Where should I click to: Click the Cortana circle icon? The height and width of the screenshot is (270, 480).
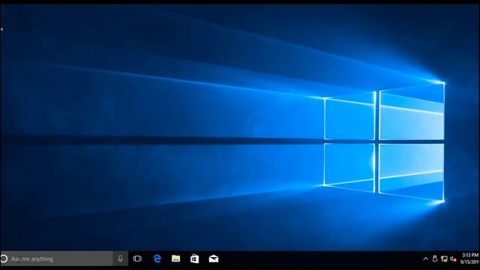(4, 259)
